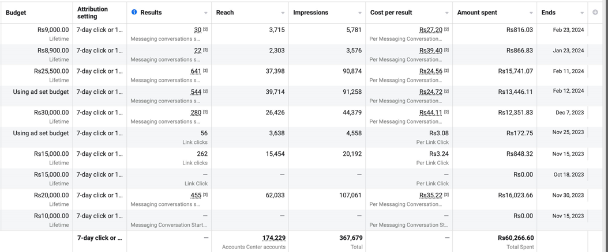The width and height of the screenshot is (608, 252).
Task: Open the Results column dropdown arrow
Action: [205, 13]
